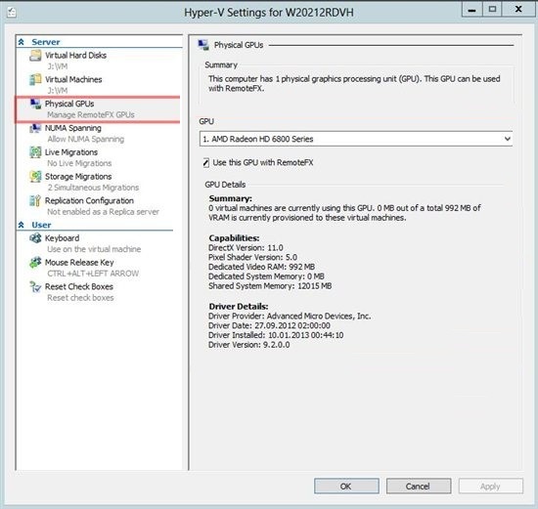The height and width of the screenshot is (509, 538).
Task: Uncheck Use this GPU with RemoteFX
Action: (x=205, y=163)
